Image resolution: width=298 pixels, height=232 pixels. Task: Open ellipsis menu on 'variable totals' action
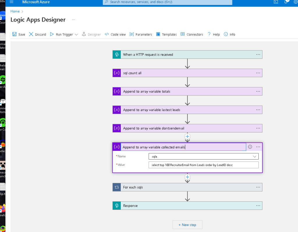tap(258, 91)
